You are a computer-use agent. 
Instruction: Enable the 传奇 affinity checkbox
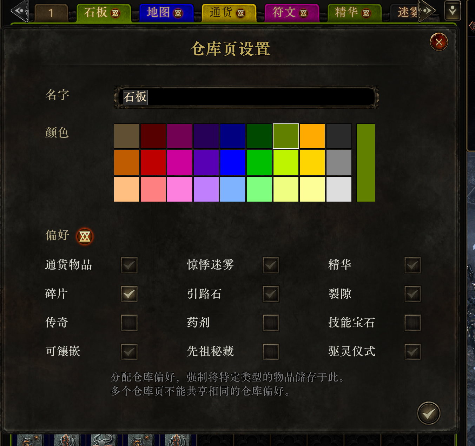click(x=129, y=323)
